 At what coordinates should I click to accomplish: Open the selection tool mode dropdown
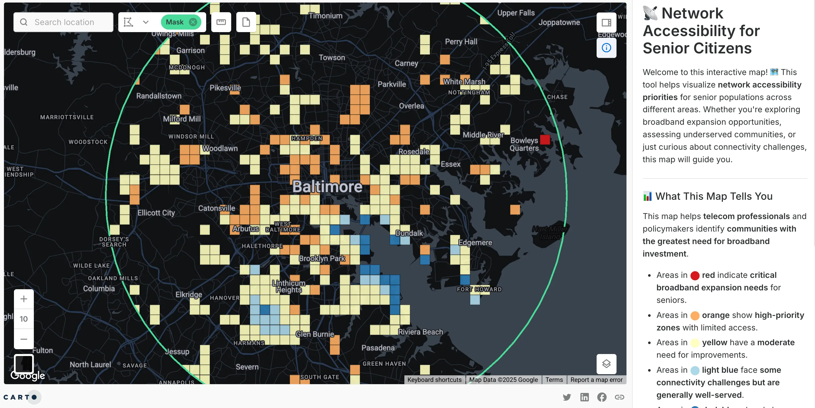click(146, 22)
